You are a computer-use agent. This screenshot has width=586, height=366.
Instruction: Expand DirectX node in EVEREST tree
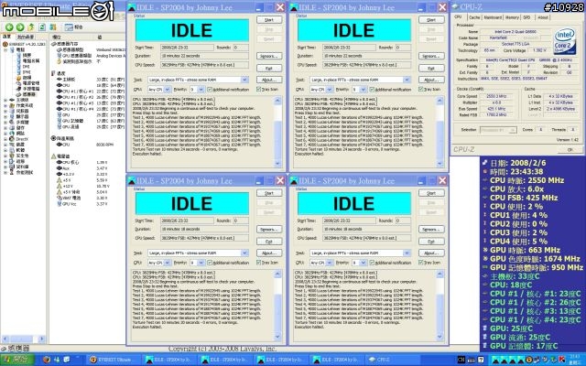[x=5, y=139]
